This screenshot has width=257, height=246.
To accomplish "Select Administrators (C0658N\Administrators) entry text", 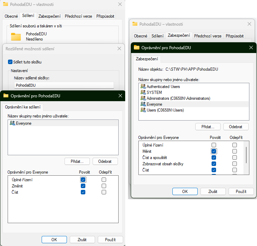I will tap(178, 98).
